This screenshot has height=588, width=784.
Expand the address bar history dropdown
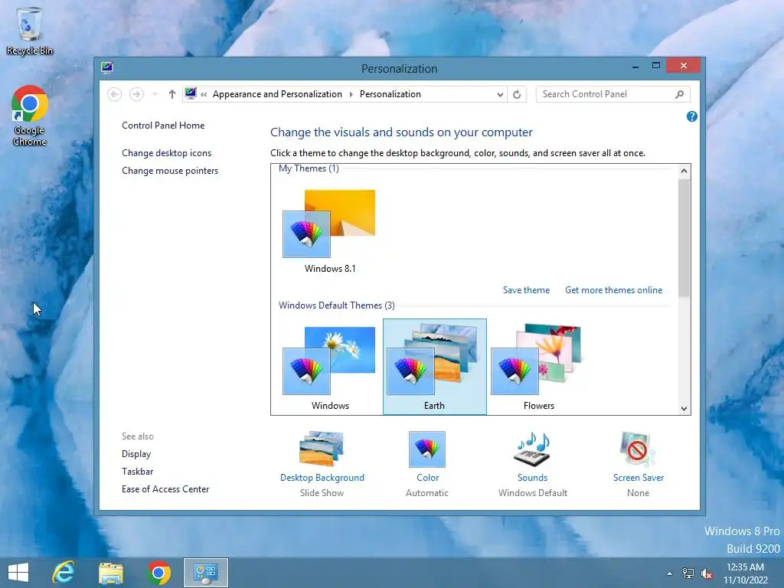[499, 94]
